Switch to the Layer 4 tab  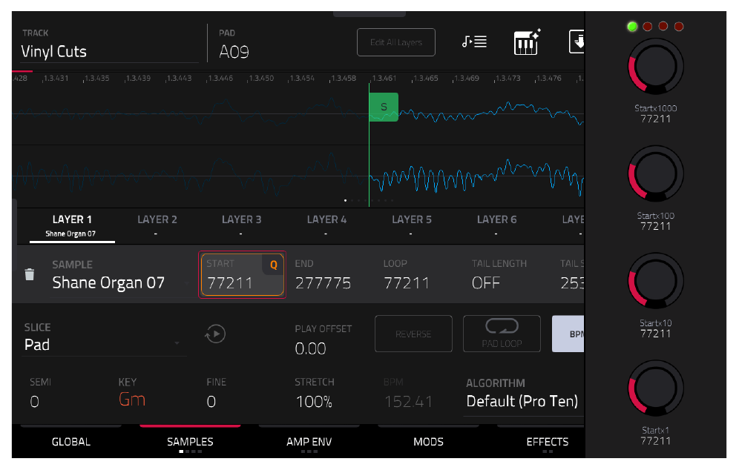pyautogui.click(x=326, y=225)
